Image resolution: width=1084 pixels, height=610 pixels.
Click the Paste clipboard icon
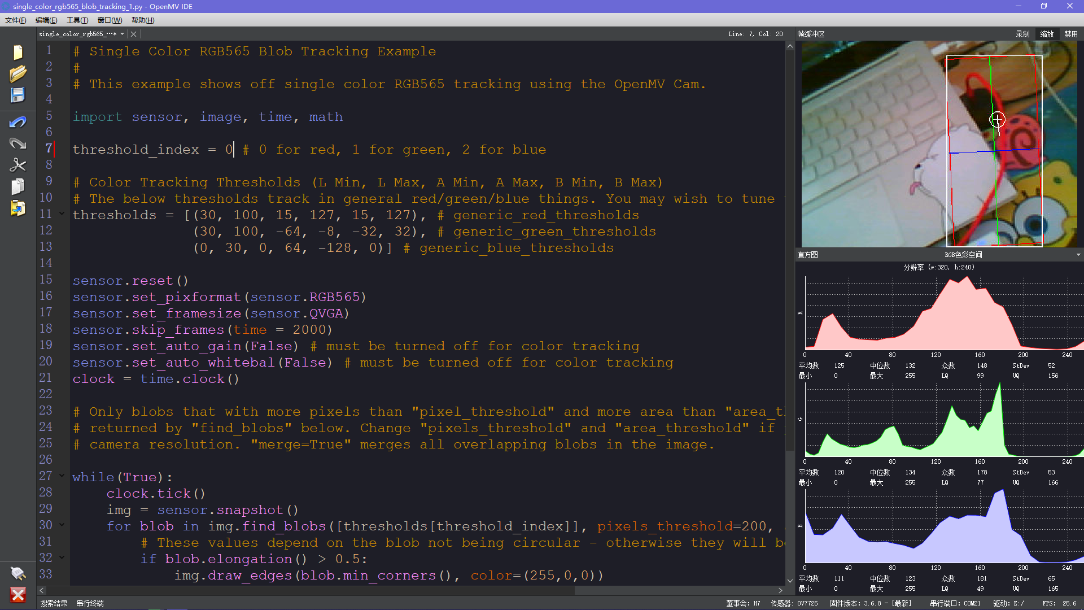coord(18,208)
